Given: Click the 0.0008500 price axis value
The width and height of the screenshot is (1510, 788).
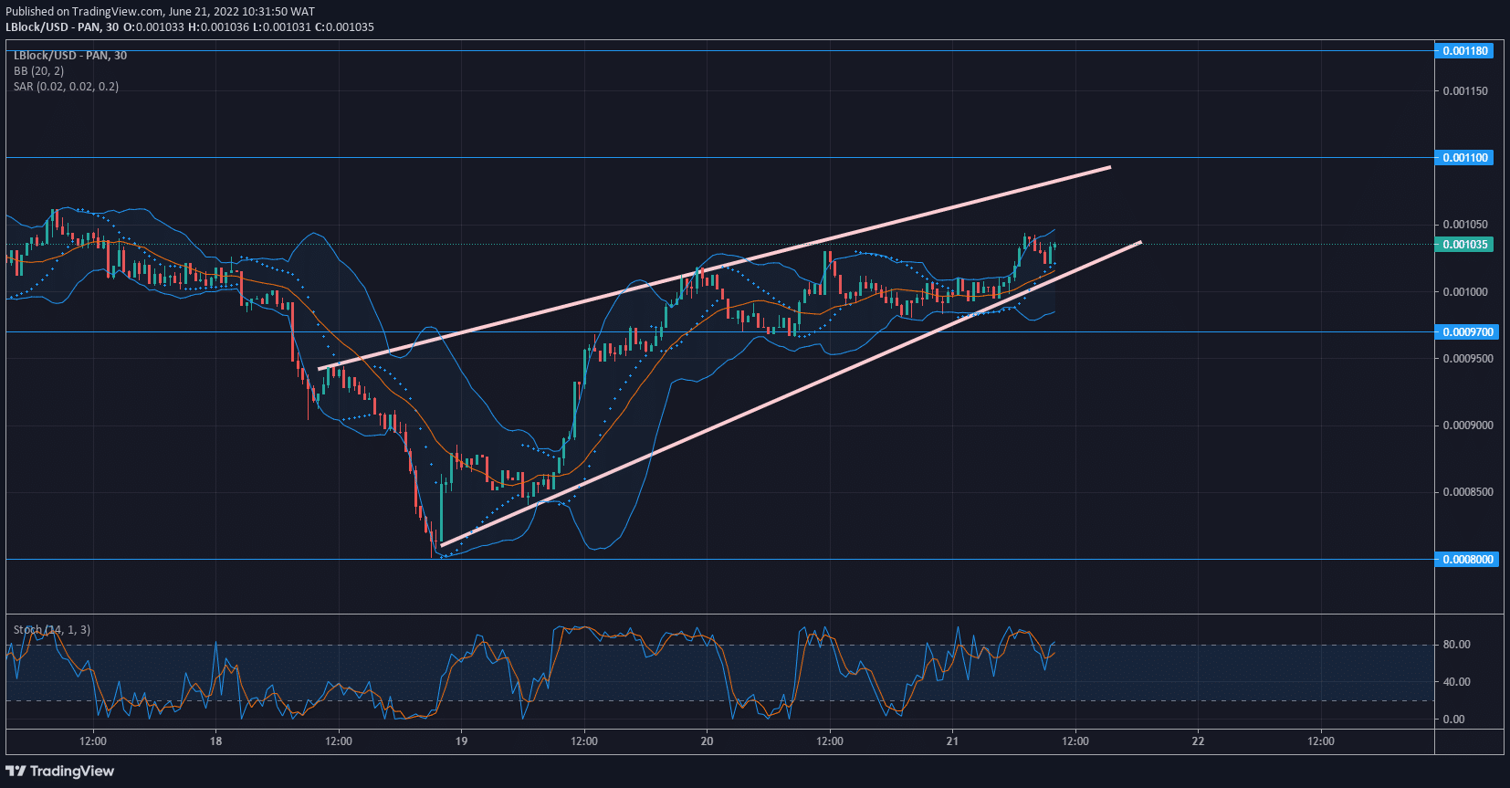Looking at the screenshot, I should tap(1468, 492).
